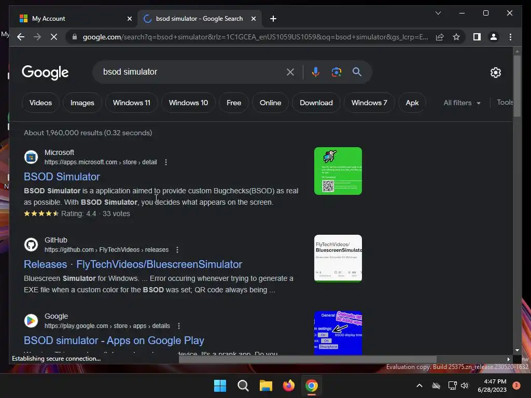
Task: Apply the Apk filter chip
Action: [412, 103]
